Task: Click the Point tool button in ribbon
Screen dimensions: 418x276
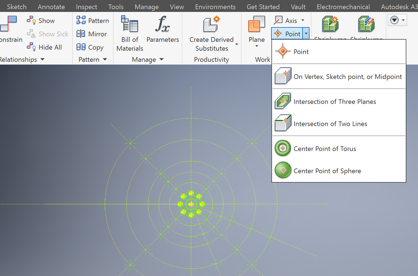Action: point(287,34)
